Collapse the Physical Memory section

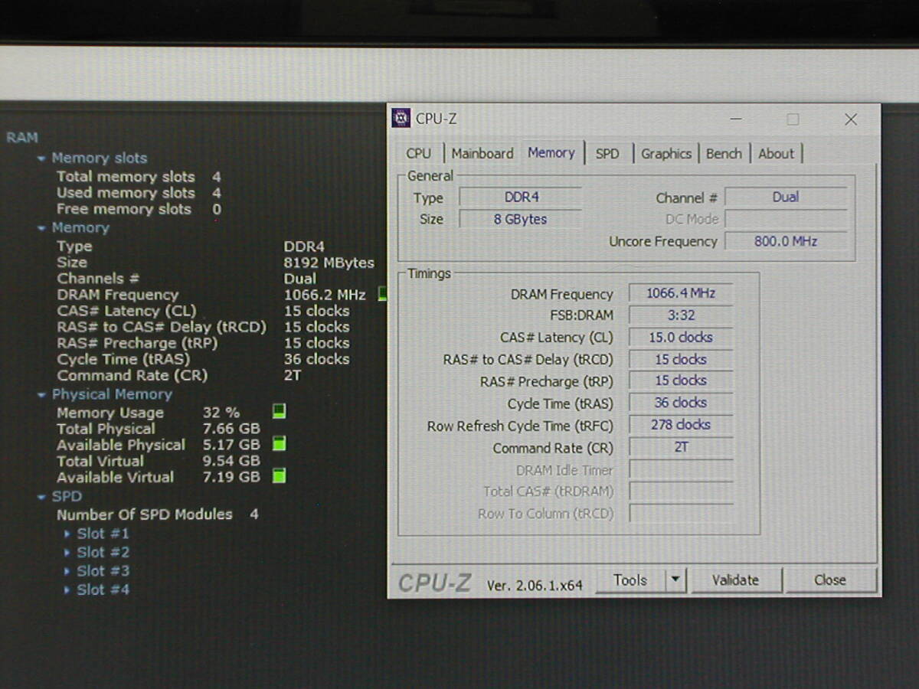(41, 395)
